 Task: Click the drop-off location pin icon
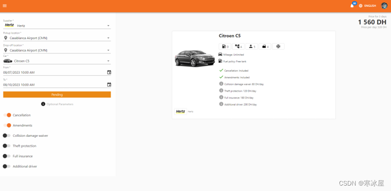6,50
